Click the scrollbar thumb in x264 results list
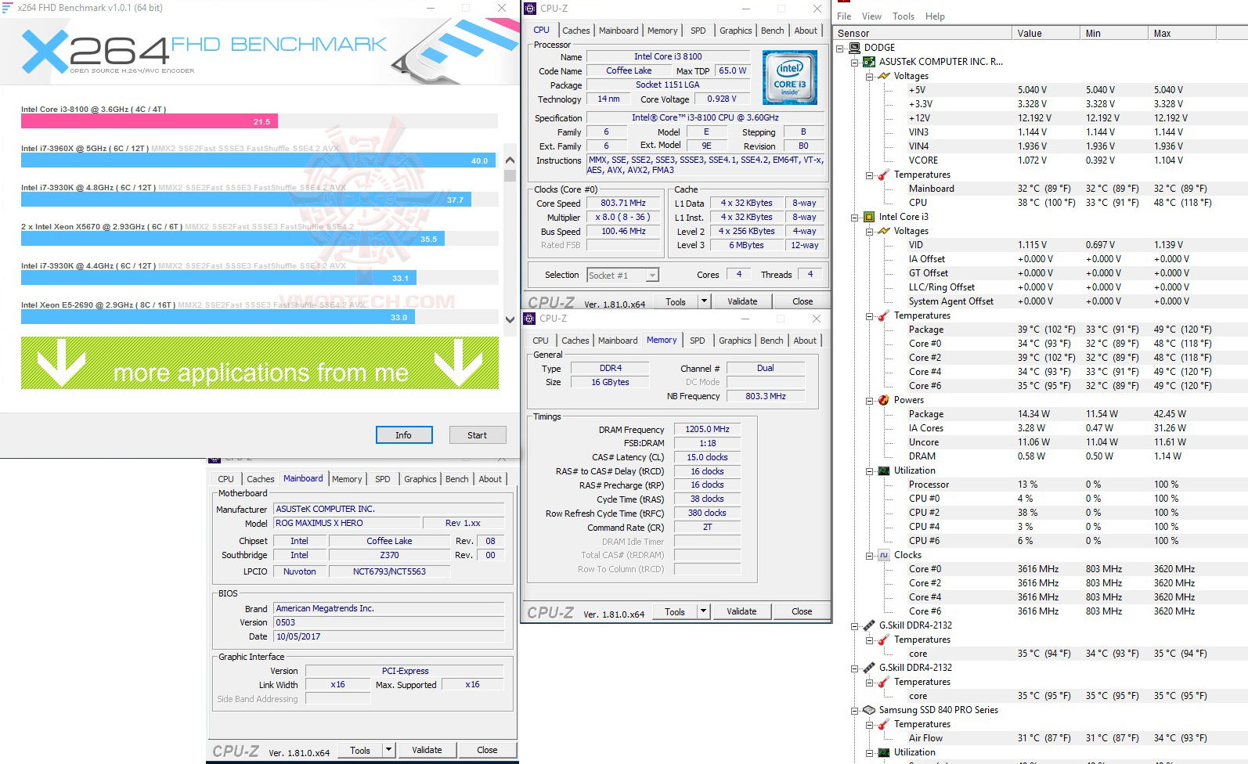The height and width of the screenshot is (764, 1248). click(510, 175)
